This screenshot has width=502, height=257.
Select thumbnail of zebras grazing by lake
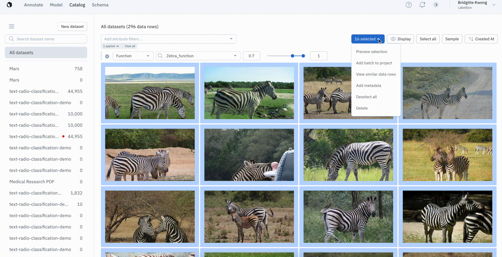(150, 93)
